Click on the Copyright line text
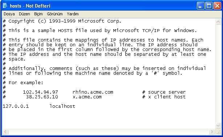The width and height of the screenshot is (223, 137). [62, 21]
